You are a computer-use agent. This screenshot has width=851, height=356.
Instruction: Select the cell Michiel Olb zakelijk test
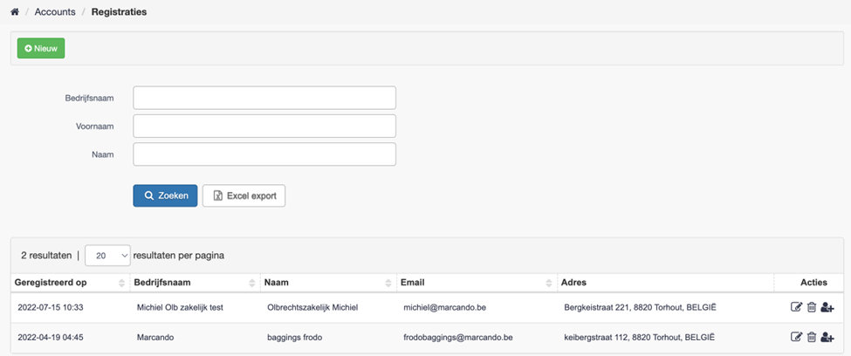[180, 308]
